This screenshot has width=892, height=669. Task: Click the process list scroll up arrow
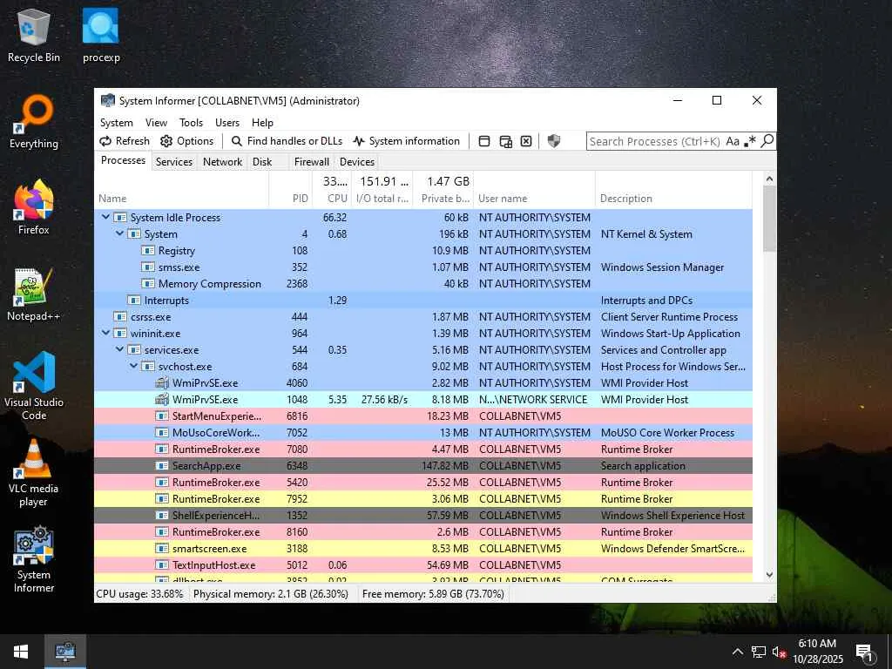(x=769, y=179)
